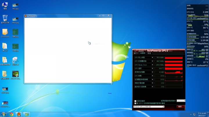The image size is (209, 117).
Task: Select the NVIDIA installer desktop icon
Action: point(15,75)
